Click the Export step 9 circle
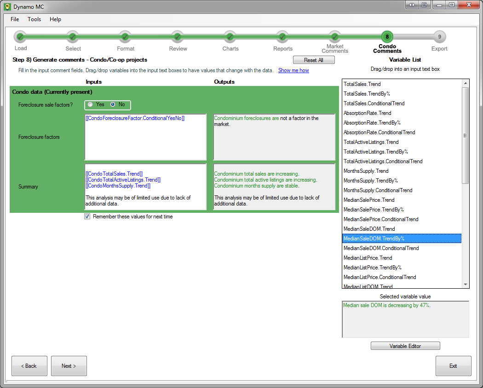 click(x=439, y=37)
